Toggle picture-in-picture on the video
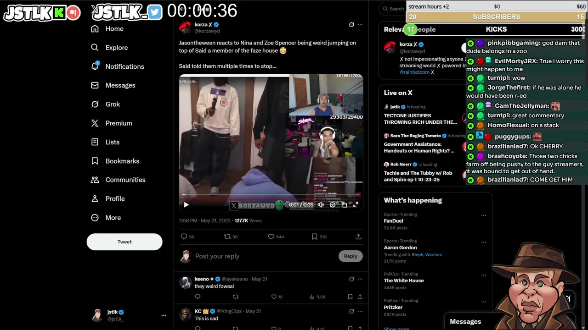Viewport: 588px width, 330px height. click(x=344, y=205)
